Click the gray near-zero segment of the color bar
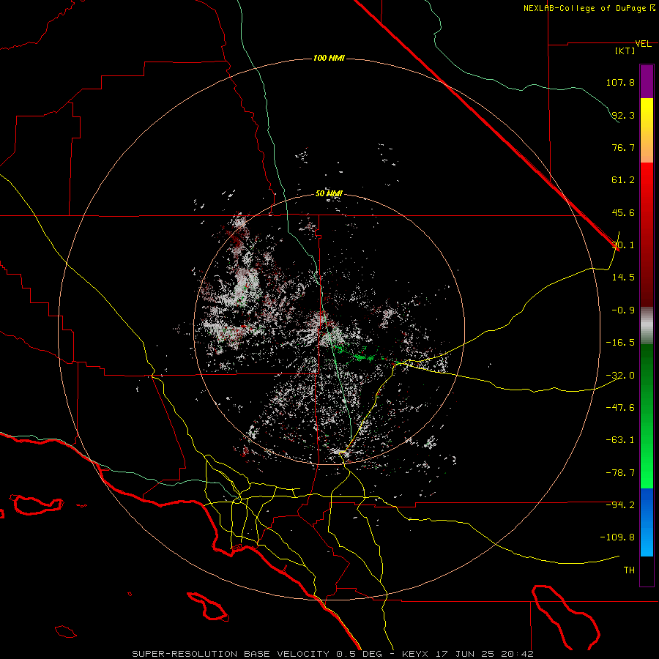659x659 pixels. pyautogui.click(x=647, y=326)
